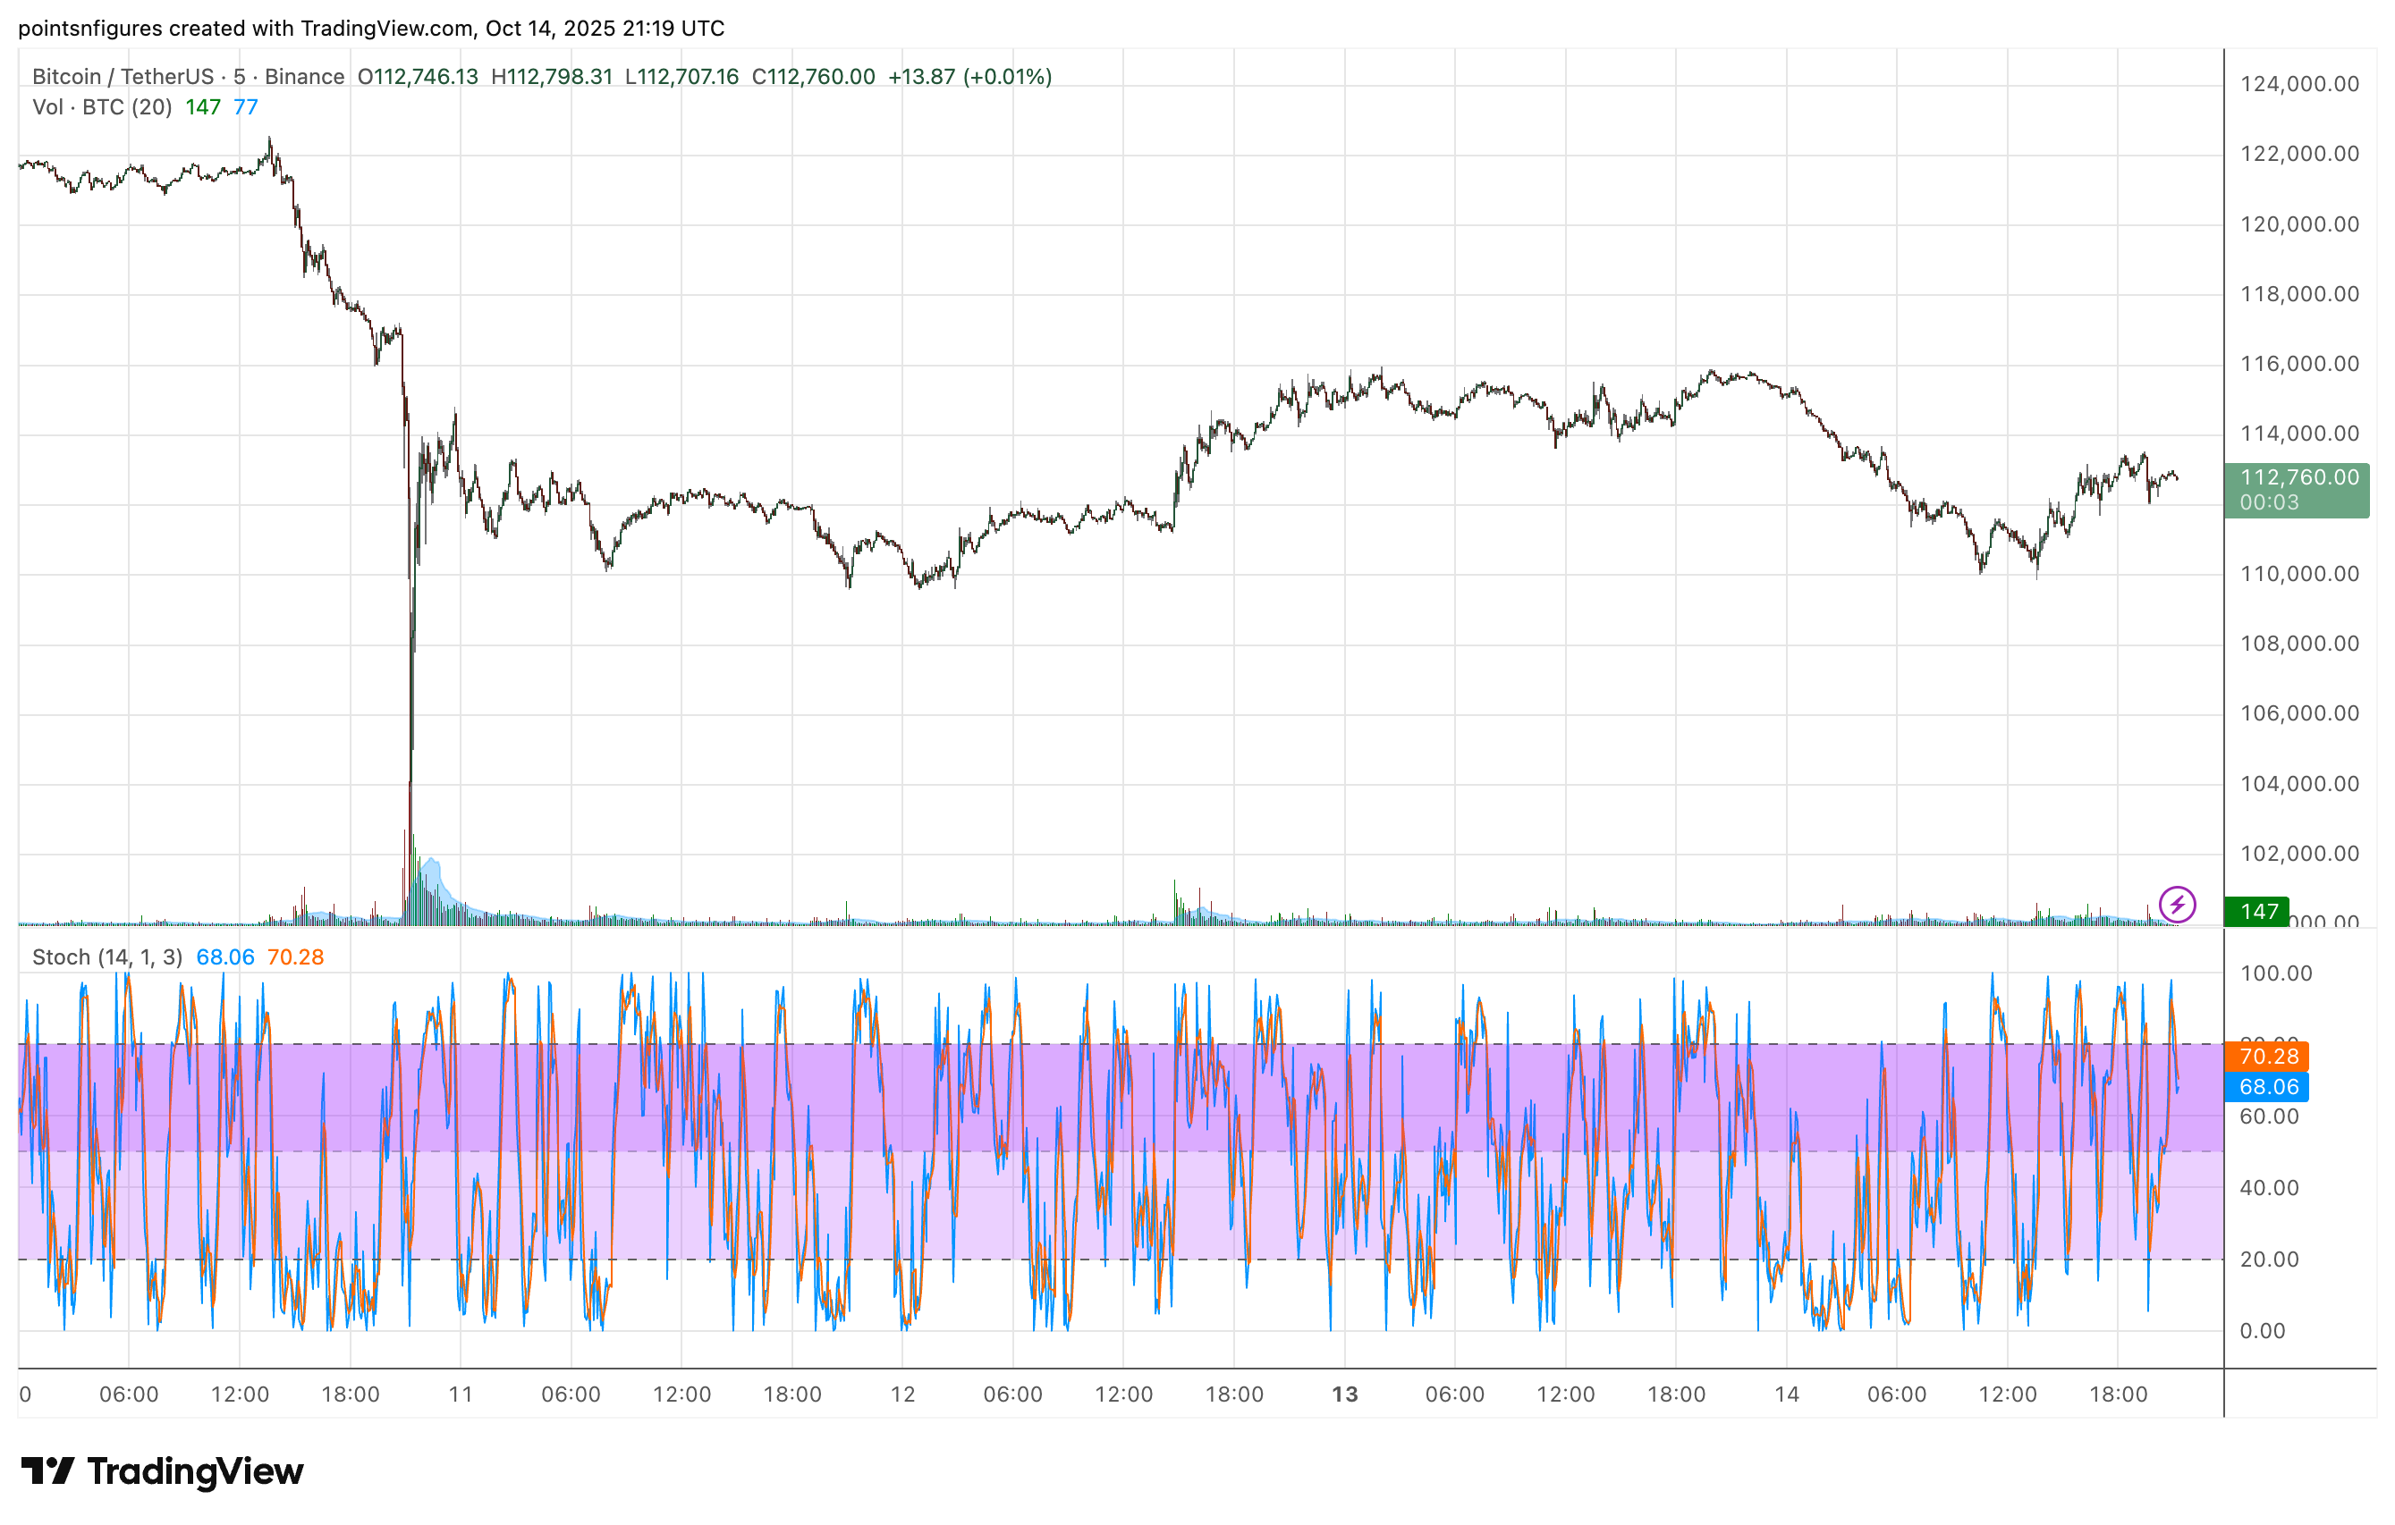The height and width of the screenshot is (1525, 2395).
Task: Click the bold 13 date marker
Action: pos(1343,1394)
